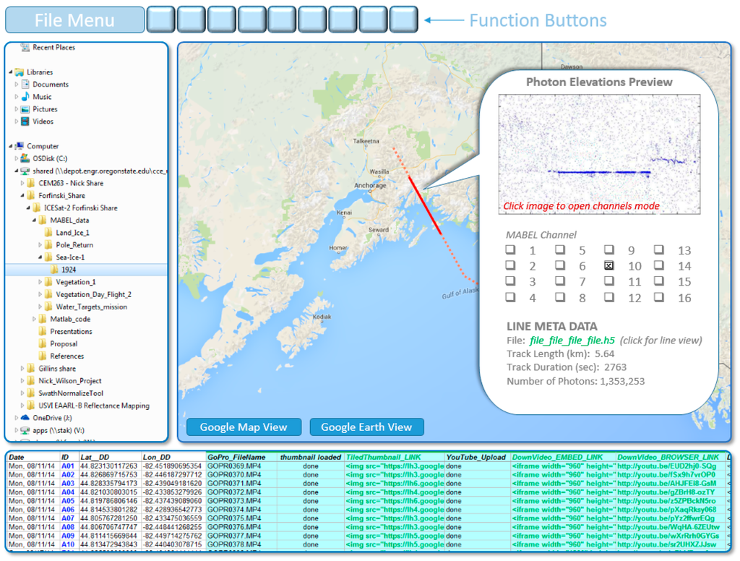The image size is (740, 561).
Task: Expand the Gillins share folder
Action: click(22, 369)
